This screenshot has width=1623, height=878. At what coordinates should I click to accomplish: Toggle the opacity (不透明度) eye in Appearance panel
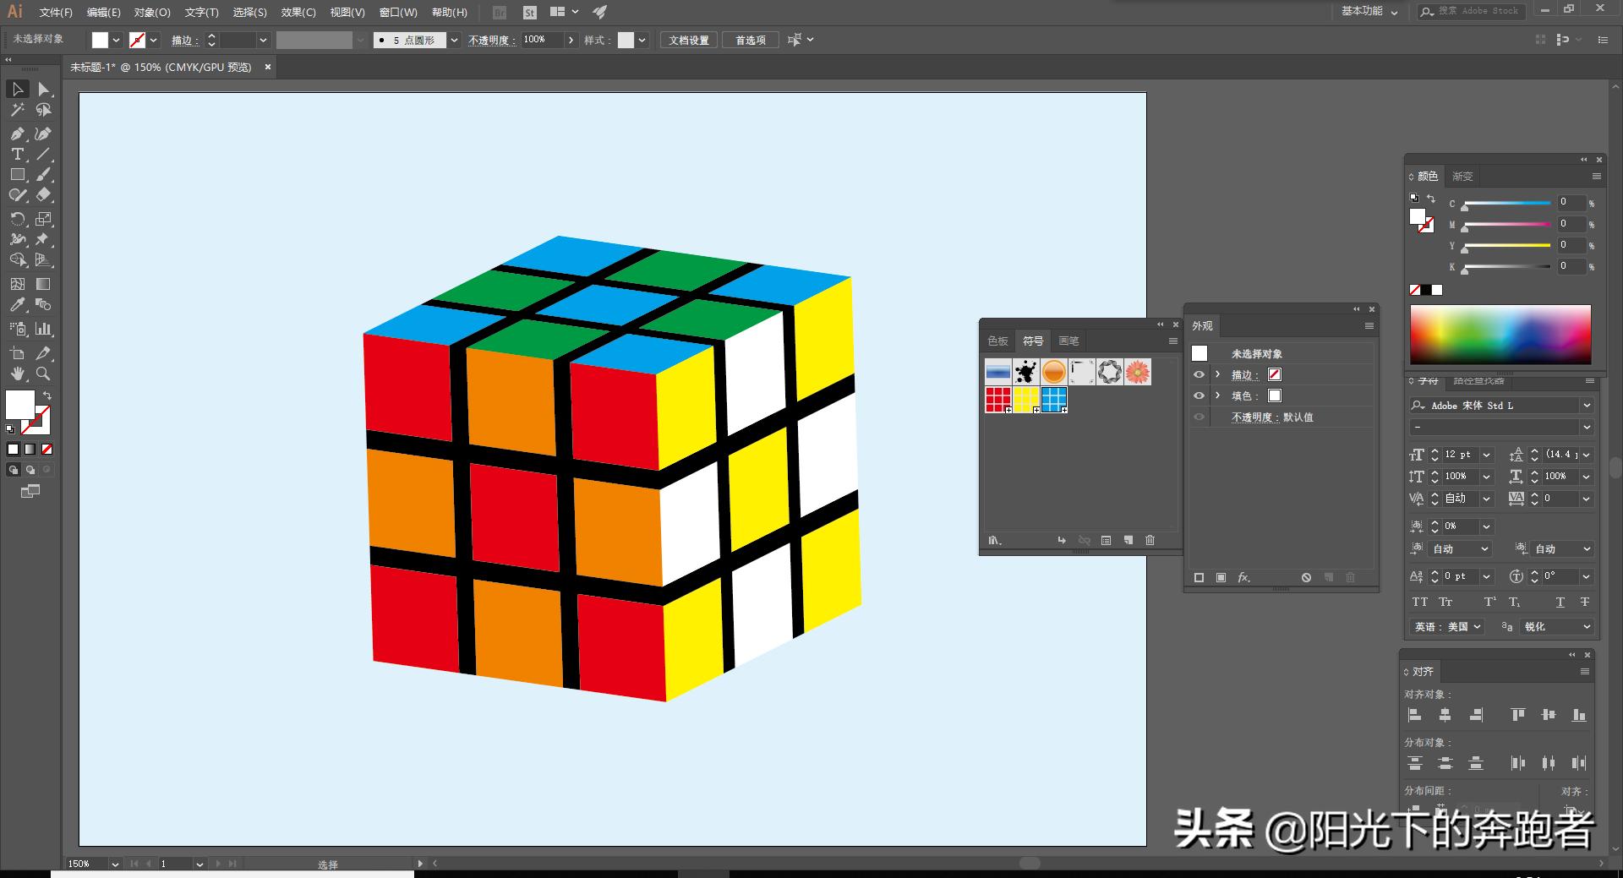pos(1199,417)
